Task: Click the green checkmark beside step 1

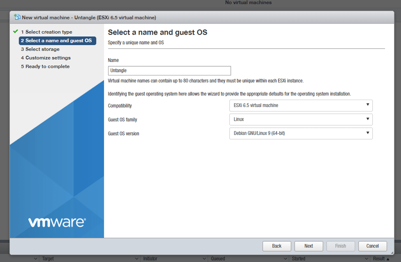Action: pos(16,32)
